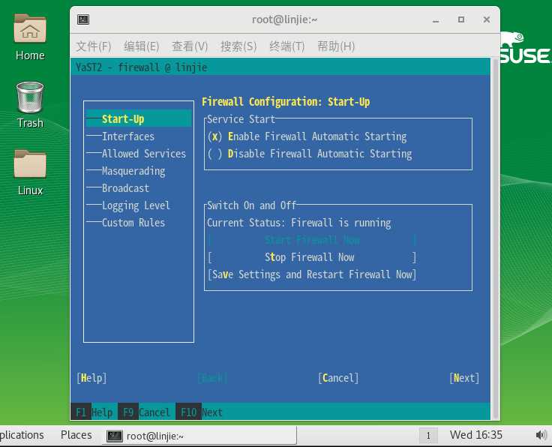
Task: Click the greyed-out [Back] button
Action: click(212, 378)
